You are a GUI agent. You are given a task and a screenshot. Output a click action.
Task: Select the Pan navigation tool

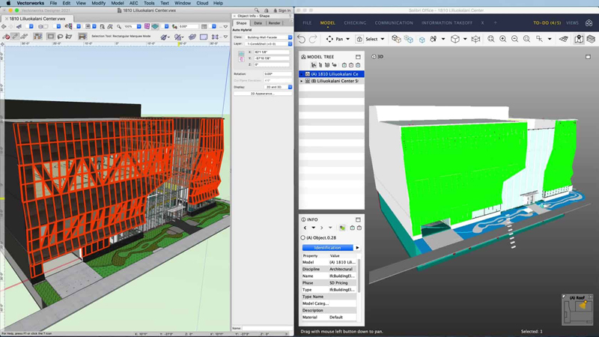click(334, 39)
